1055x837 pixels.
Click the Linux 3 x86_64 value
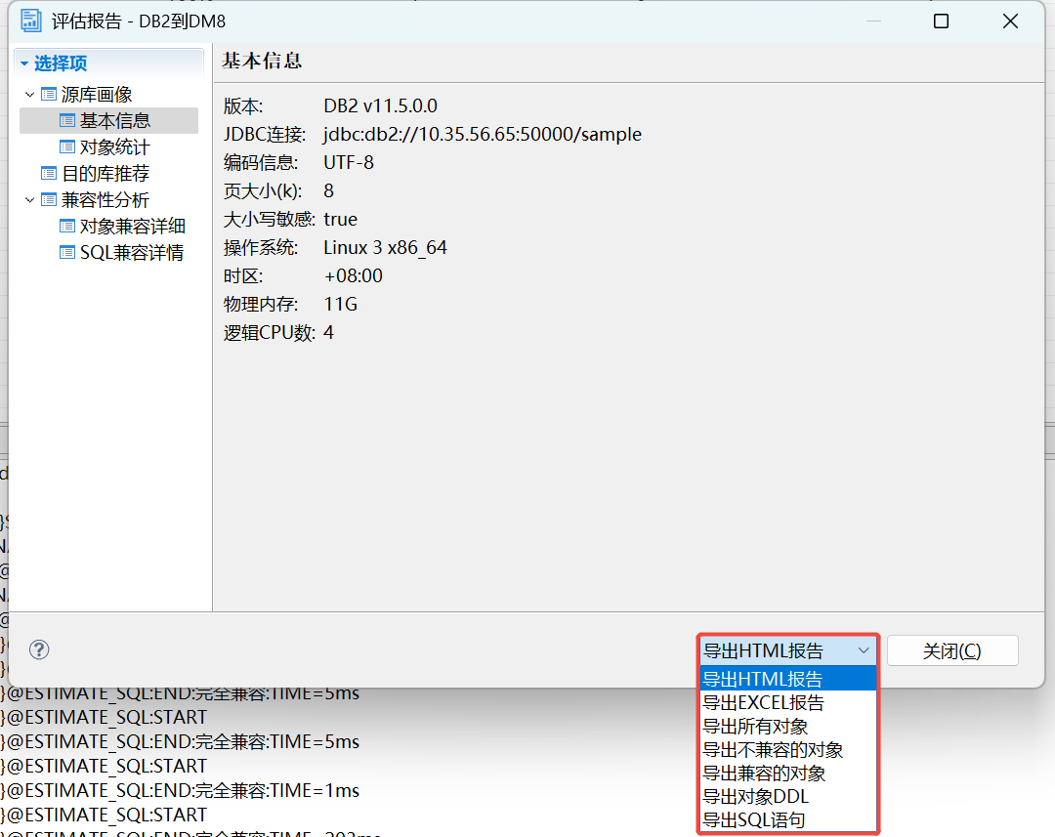pyautogui.click(x=385, y=248)
